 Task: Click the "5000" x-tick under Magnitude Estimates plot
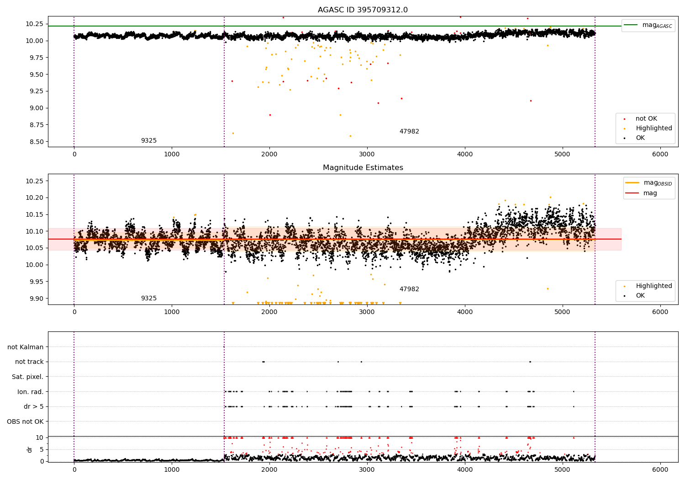pyautogui.click(x=563, y=312)
